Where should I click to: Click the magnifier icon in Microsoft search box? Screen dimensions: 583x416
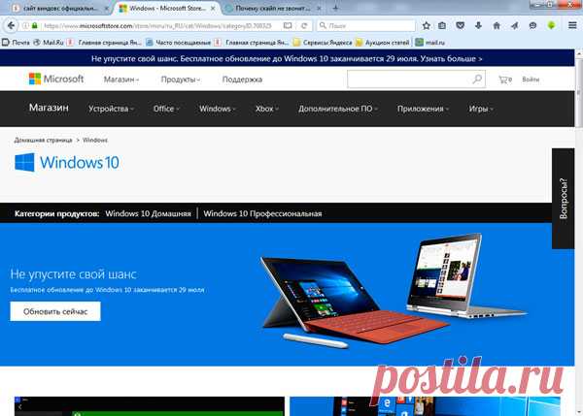(x=477, y=80)
